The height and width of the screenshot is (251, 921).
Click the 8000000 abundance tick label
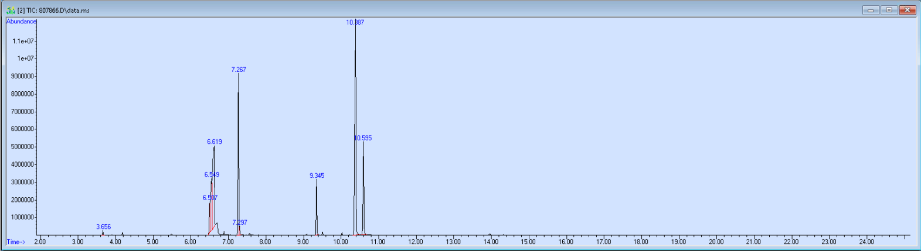click(23, 94)
